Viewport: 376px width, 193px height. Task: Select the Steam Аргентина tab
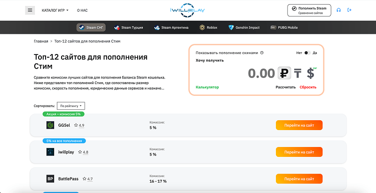pyautogui.click(x=171, y=28)
